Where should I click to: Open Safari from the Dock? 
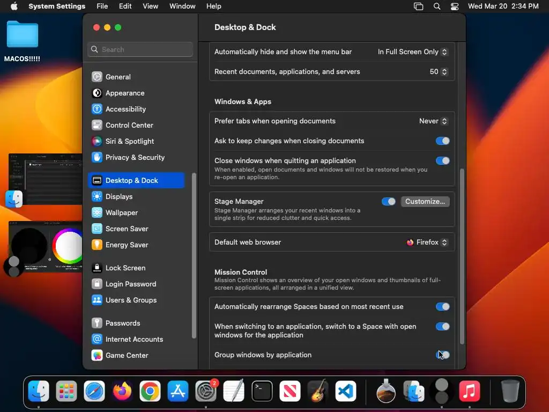(94, 391)
